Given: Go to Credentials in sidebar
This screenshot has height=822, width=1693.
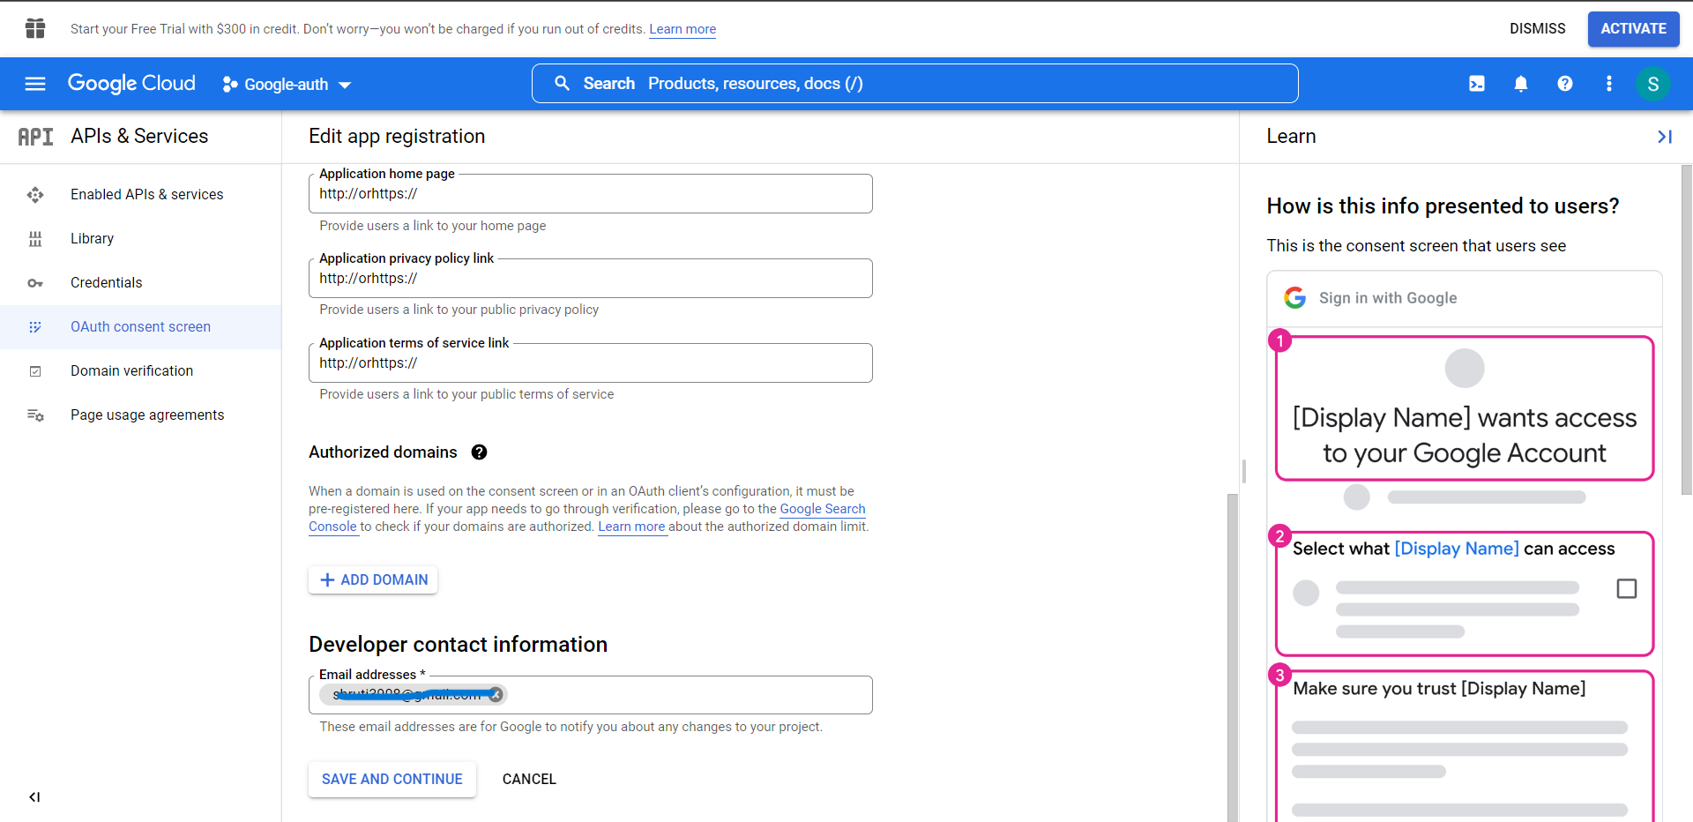Looking at the screenshot, I should tap(106, 282).
